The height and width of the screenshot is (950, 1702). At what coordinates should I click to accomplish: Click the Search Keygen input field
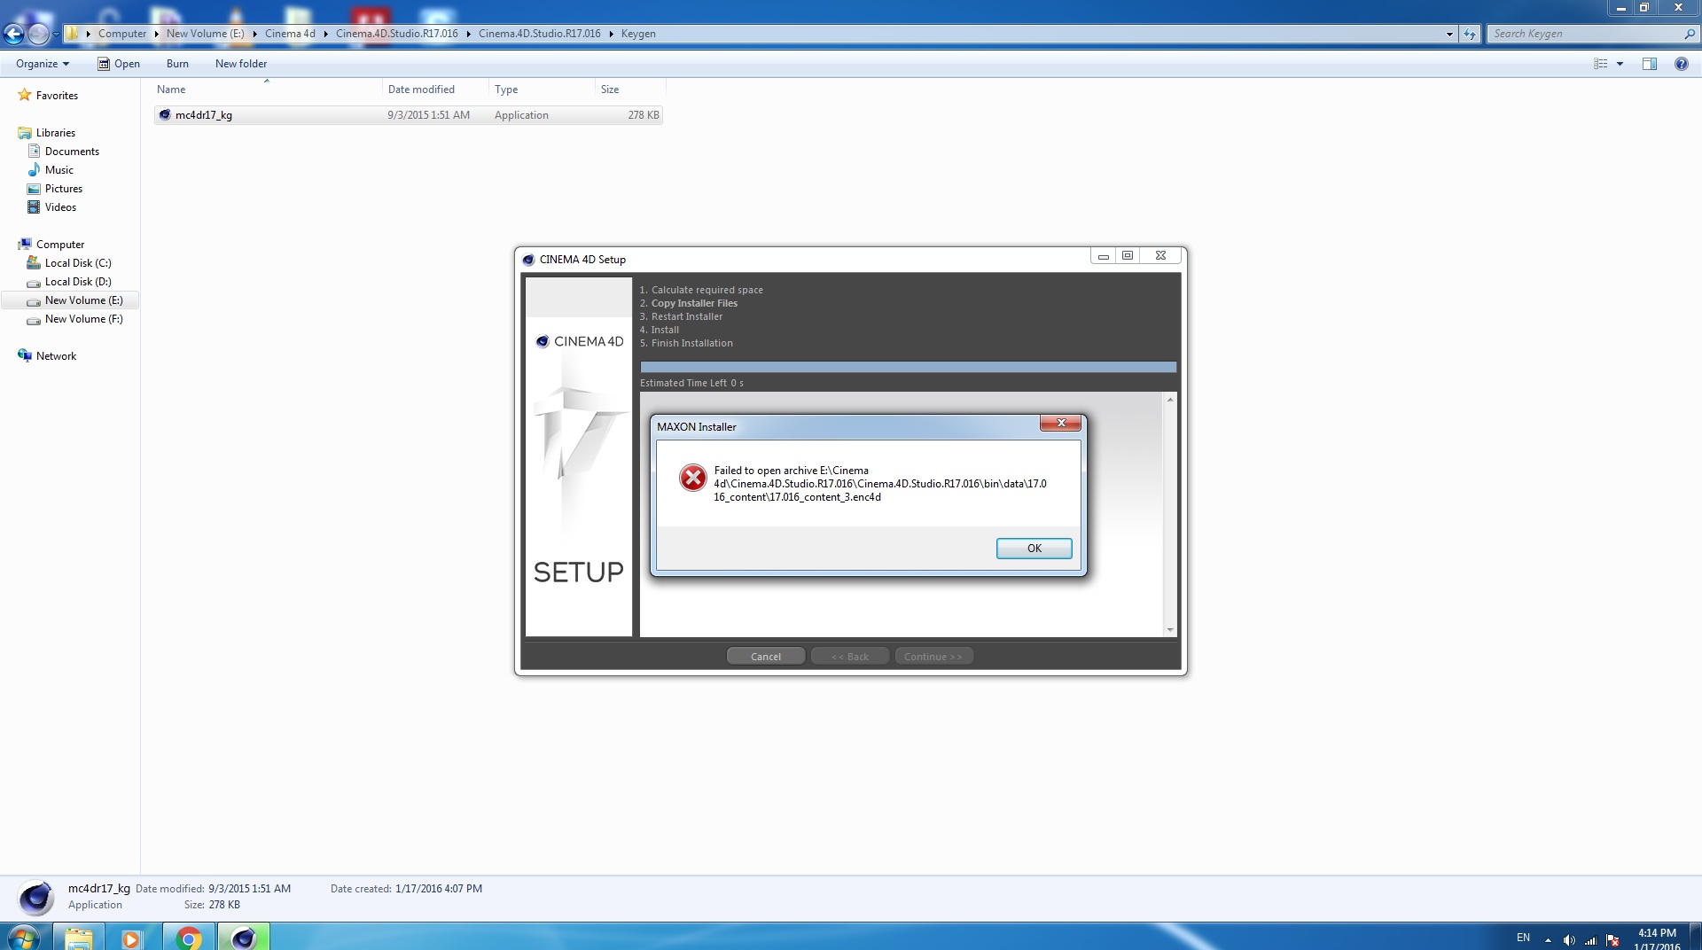coord(1585,34)
